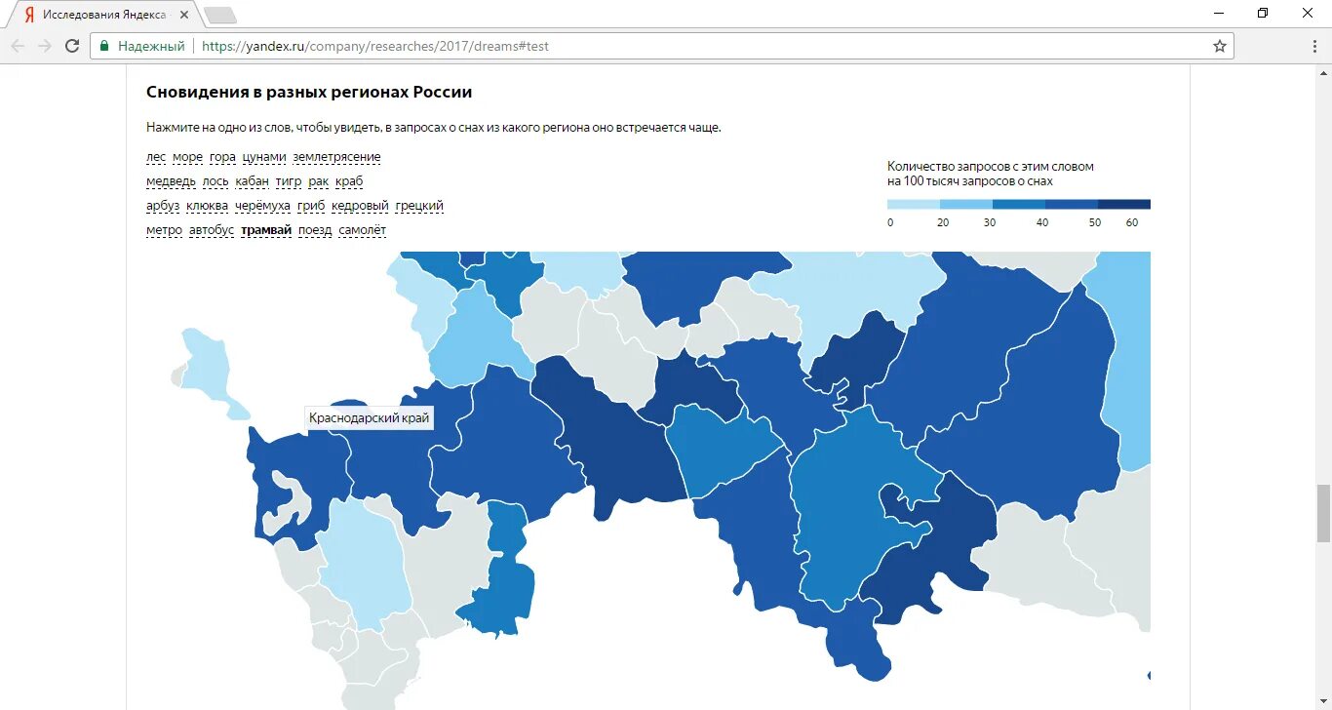Image resolution: width=1332 pixels, height=710 pixels.
Task: Reload the page with refresh icon
Action: click(72, 46)
